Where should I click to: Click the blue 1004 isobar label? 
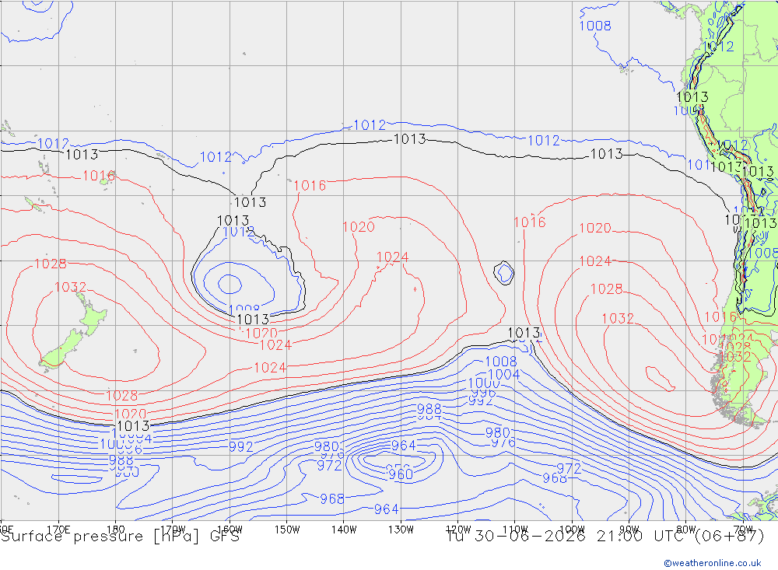pos(504,375)
